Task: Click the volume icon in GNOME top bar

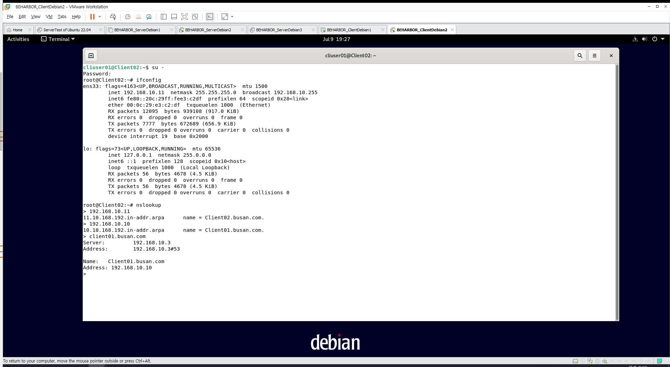Action: 645,39
